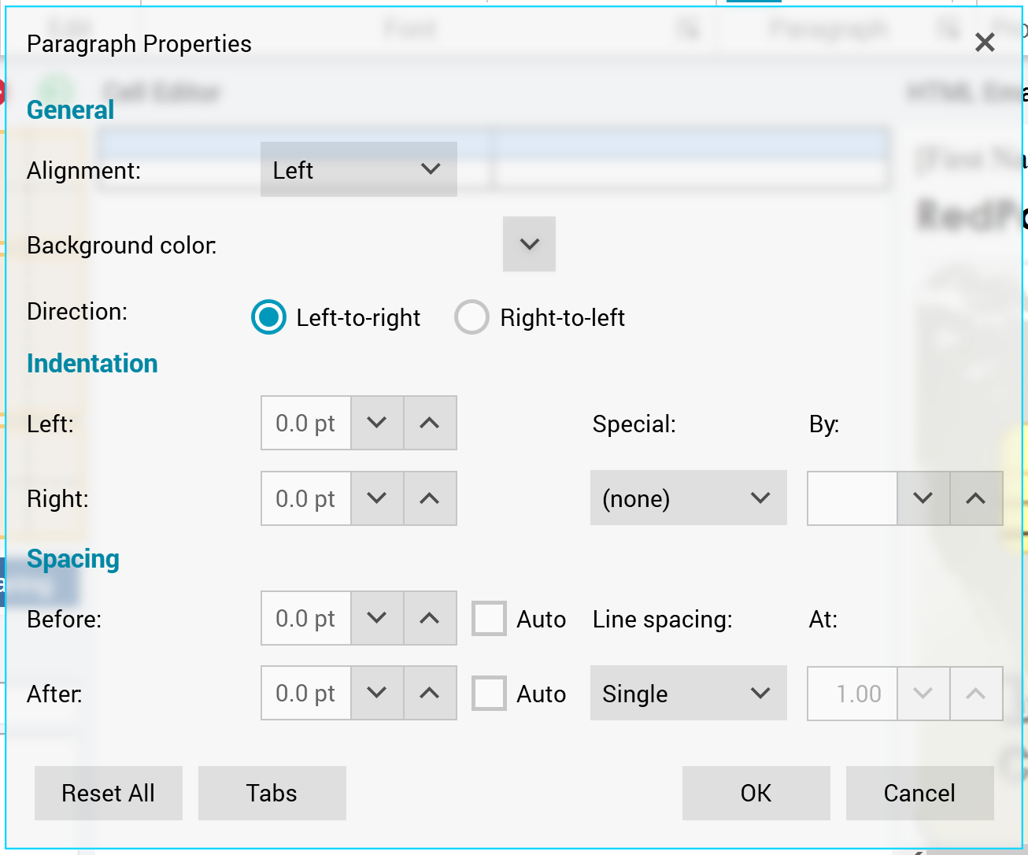Open the Alignment dropdown
The image size is (1028, 855).
click(359, 169)
